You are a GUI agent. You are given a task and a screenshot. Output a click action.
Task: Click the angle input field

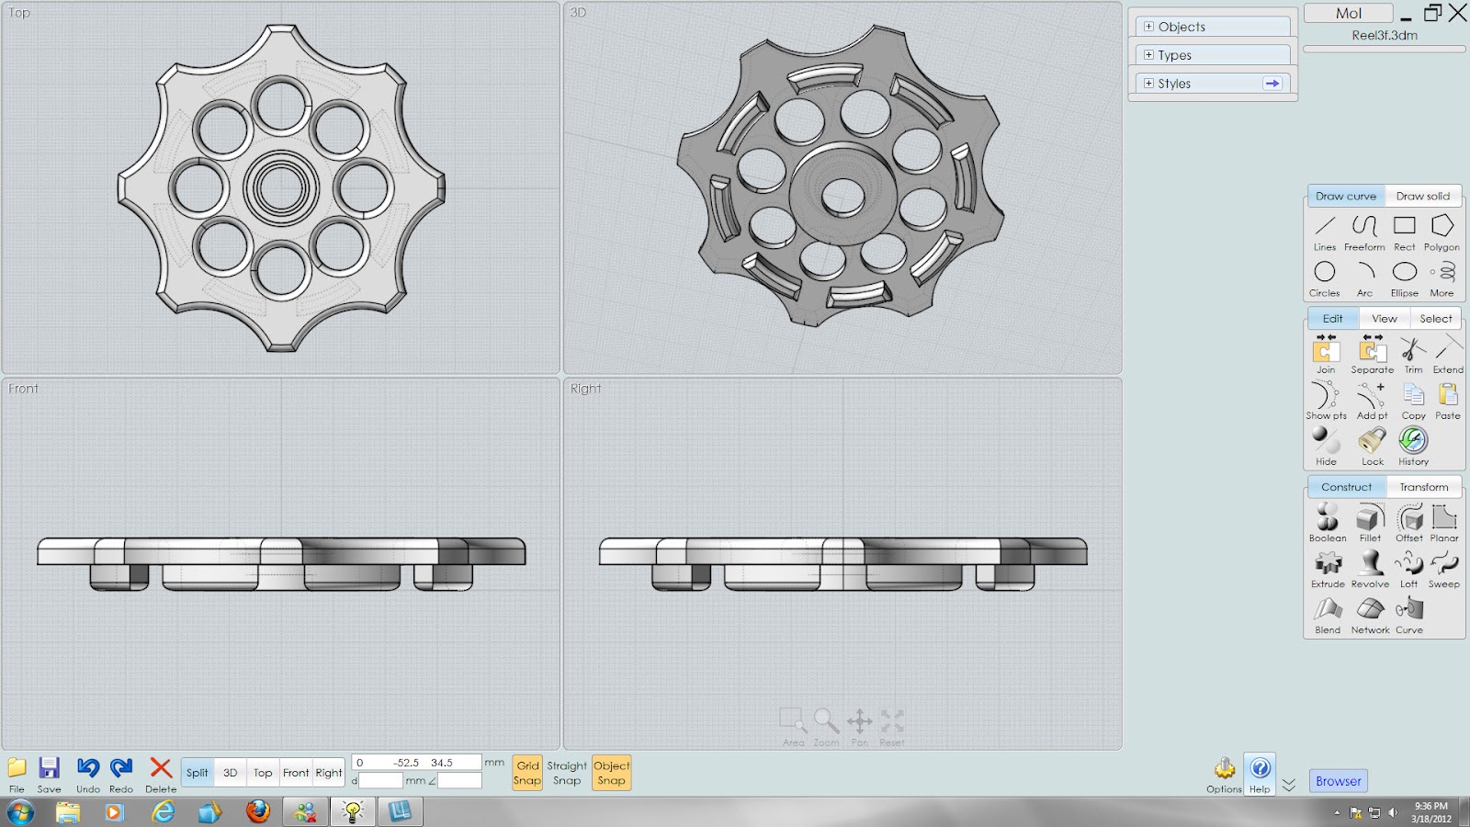(459, 781)
